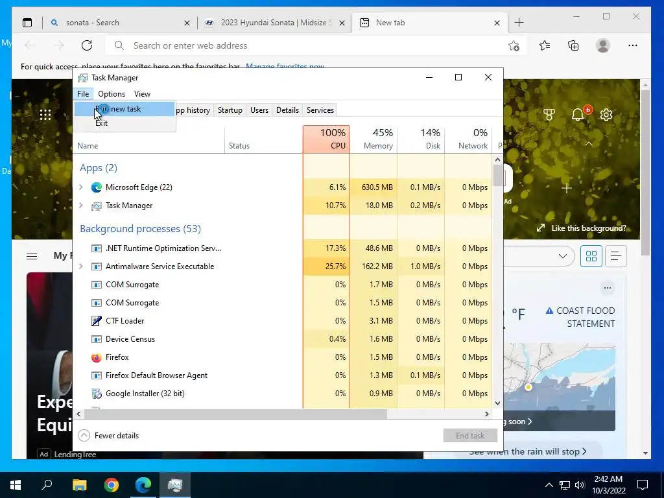Open taskbar search magnifier
The image size is (664, 498).
(47, 485)
